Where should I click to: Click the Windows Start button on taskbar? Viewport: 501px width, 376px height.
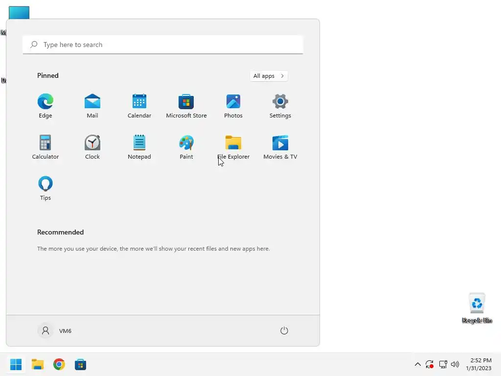click(16, 364)
